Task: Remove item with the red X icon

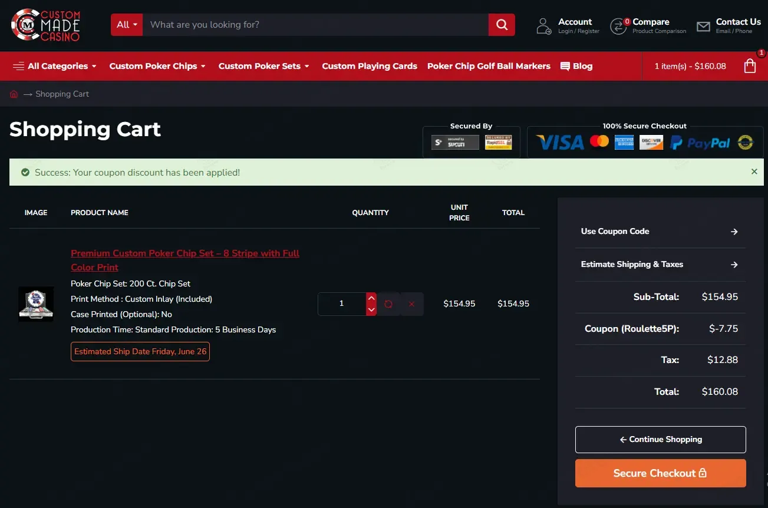Action: [x=411, y=304]
